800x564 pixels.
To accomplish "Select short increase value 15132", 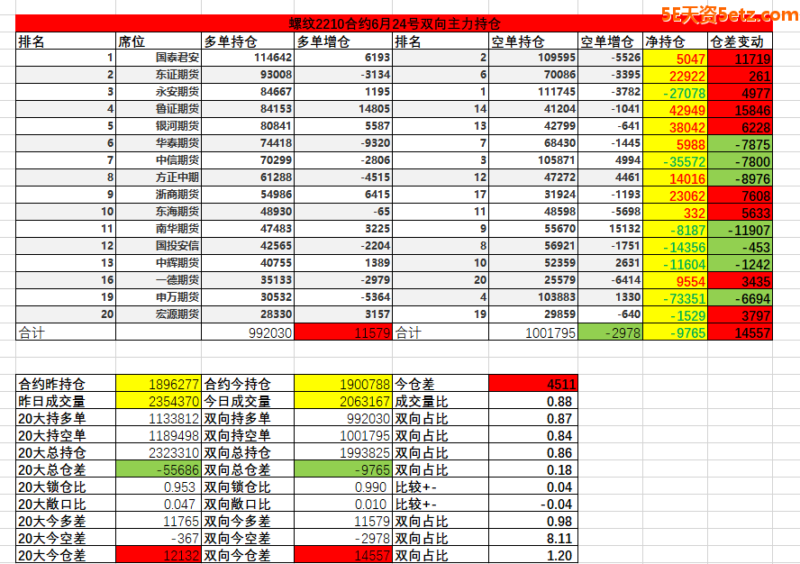I will 610,229.
